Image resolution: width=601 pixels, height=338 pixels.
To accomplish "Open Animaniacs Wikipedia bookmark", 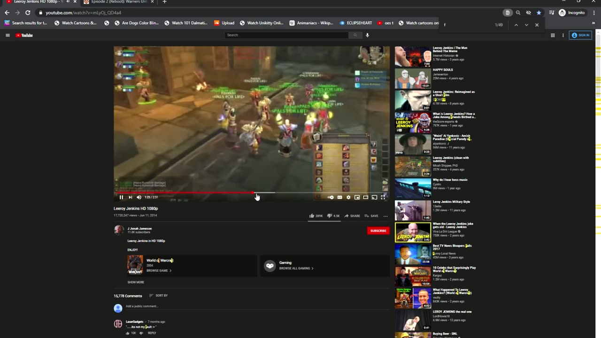I will (311, 23).
